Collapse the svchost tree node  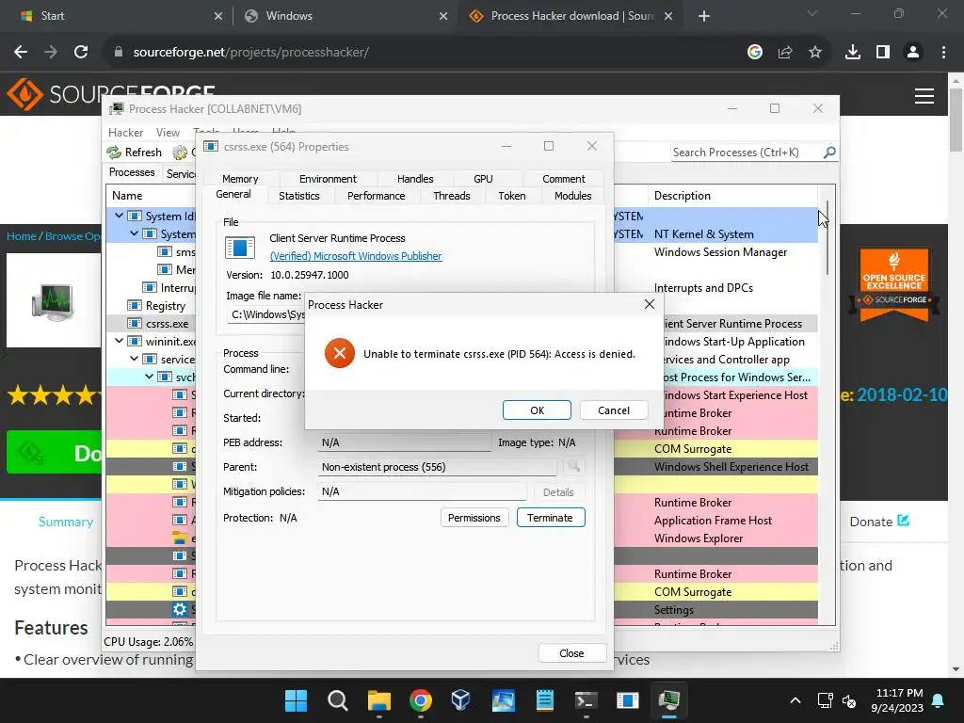(x=150, y=377)
